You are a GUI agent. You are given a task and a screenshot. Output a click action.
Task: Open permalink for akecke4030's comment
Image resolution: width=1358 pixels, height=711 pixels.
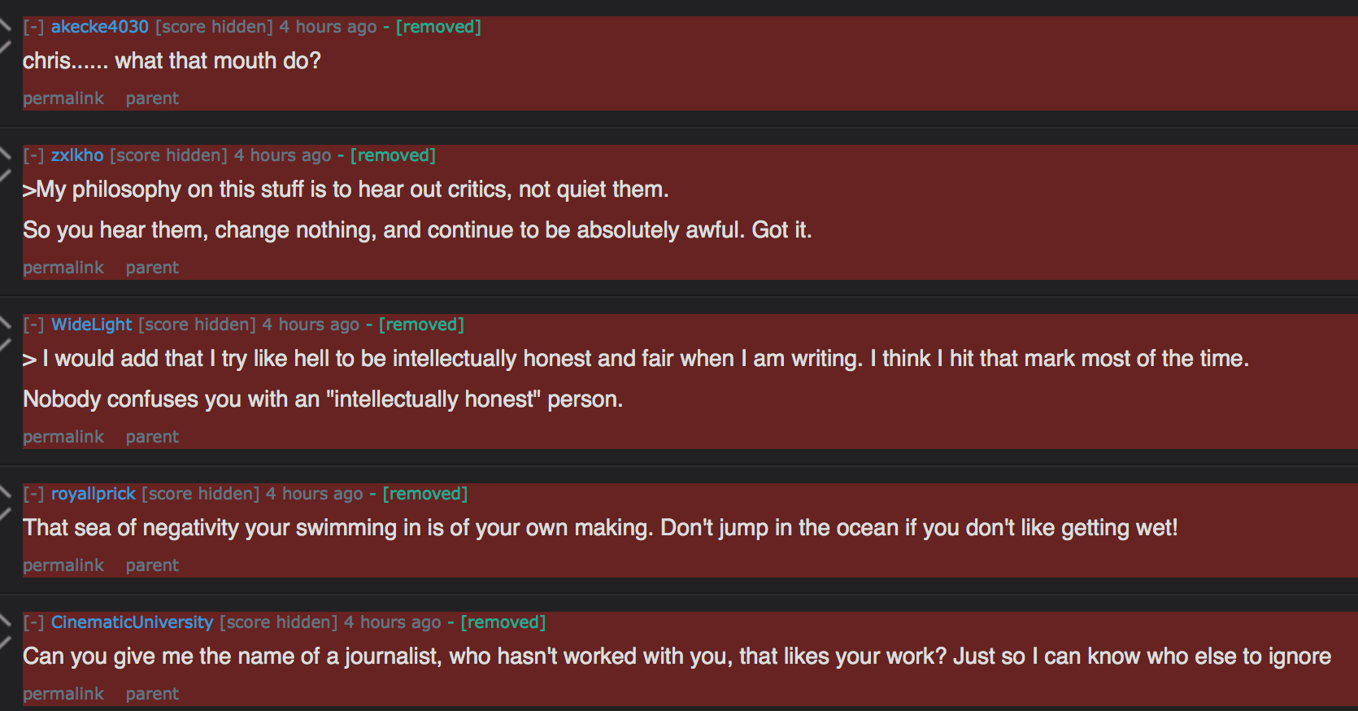[63, 98]
